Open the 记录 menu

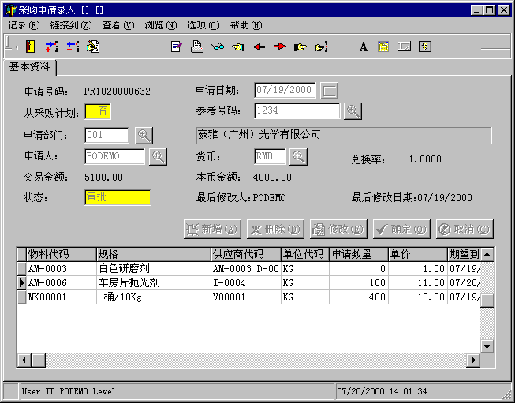23,25
